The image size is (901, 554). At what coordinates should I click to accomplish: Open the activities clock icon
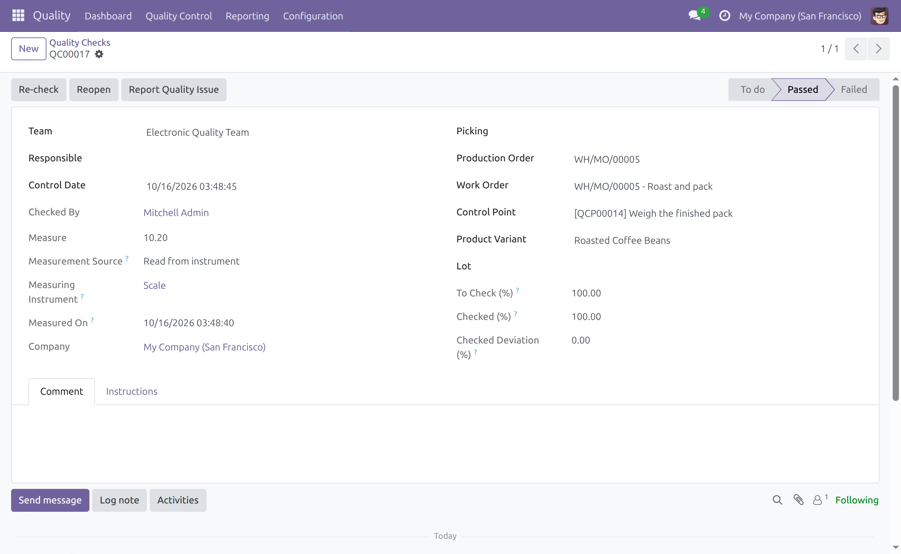click(x=725, y=16)
